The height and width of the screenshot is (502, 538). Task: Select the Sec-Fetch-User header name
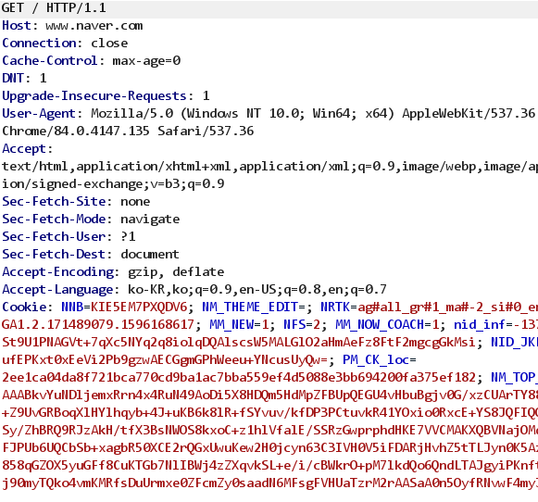tap(54, 236)
